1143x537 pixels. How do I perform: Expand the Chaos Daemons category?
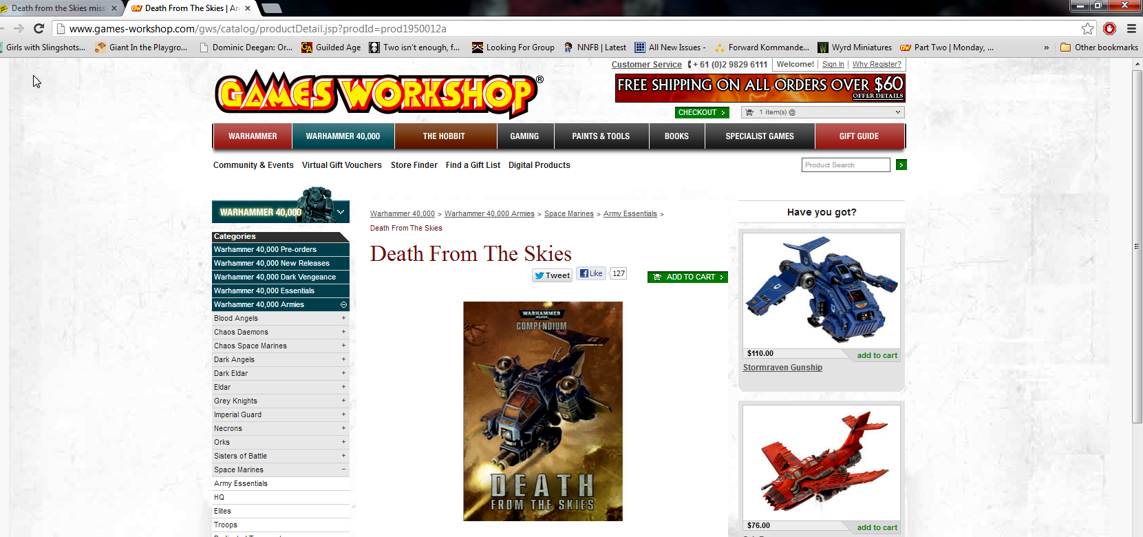pos(343,332)
